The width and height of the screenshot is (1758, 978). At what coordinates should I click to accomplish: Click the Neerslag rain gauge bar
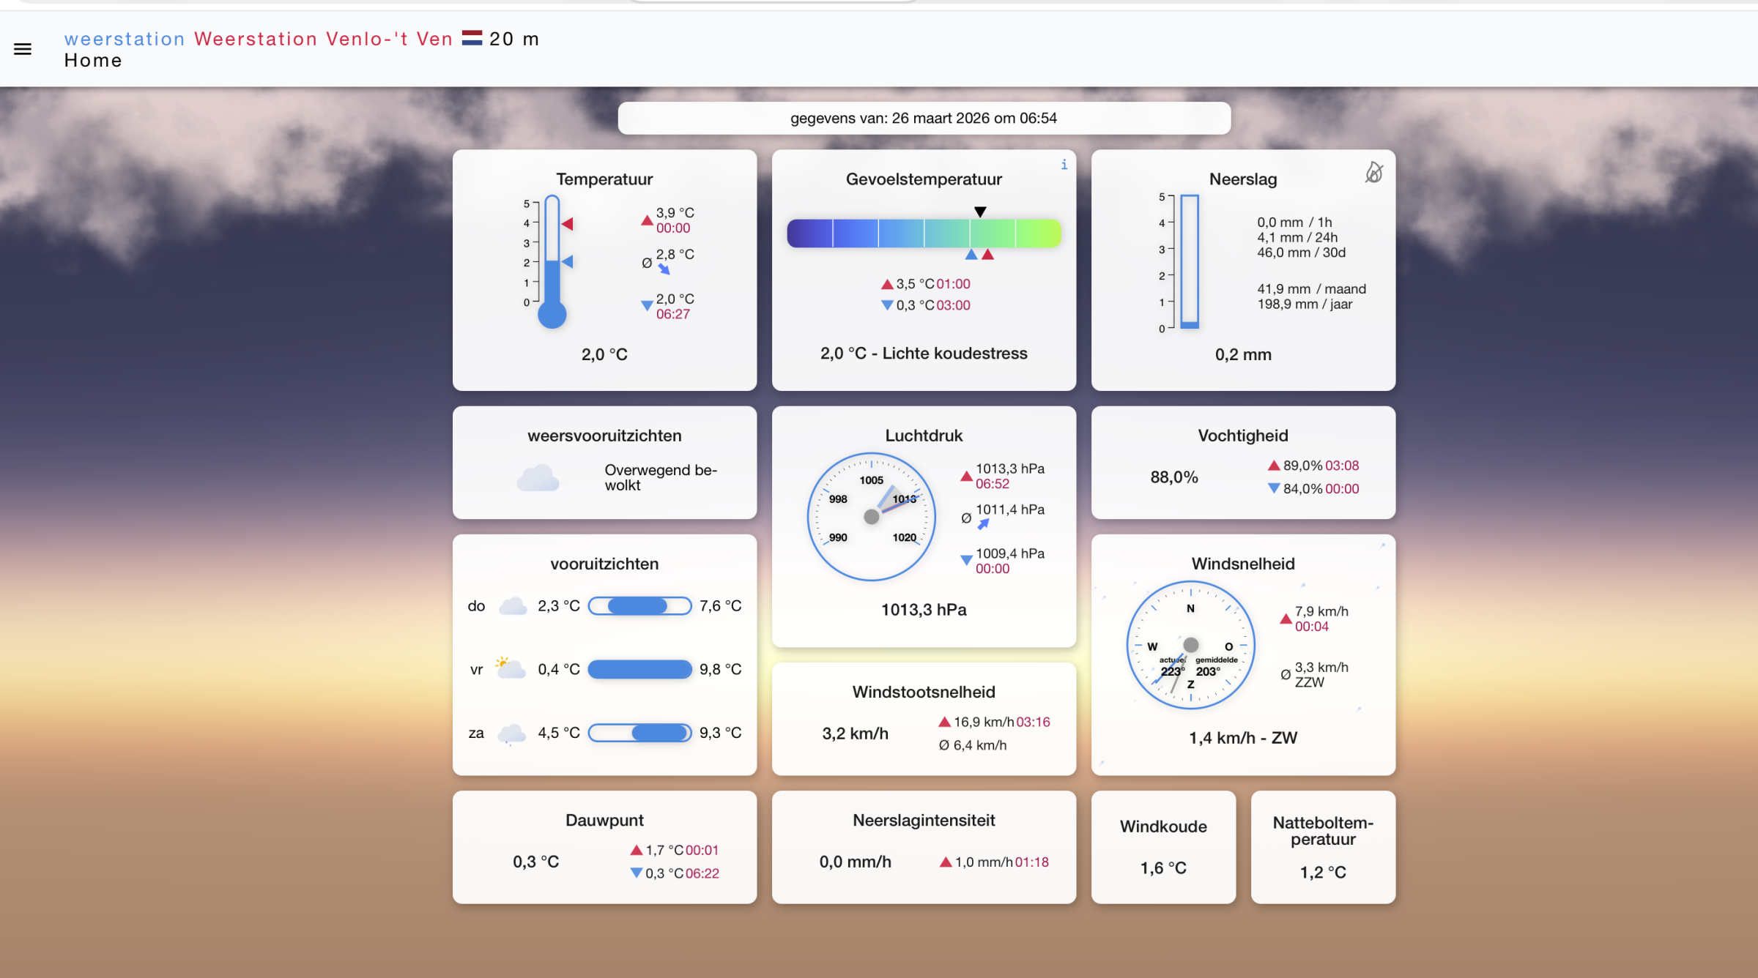(1189, 261)
